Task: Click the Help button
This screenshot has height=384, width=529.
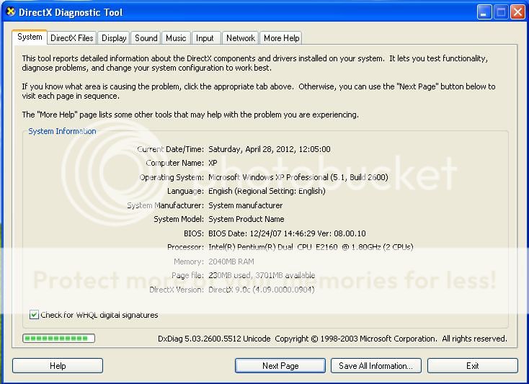Action: click(x=58, y=366)
